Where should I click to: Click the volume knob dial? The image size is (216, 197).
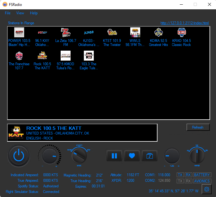point(49,156)
